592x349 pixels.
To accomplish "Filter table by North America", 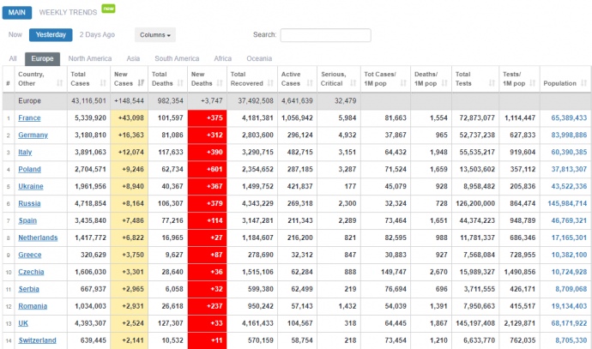I will click(89, 58).
